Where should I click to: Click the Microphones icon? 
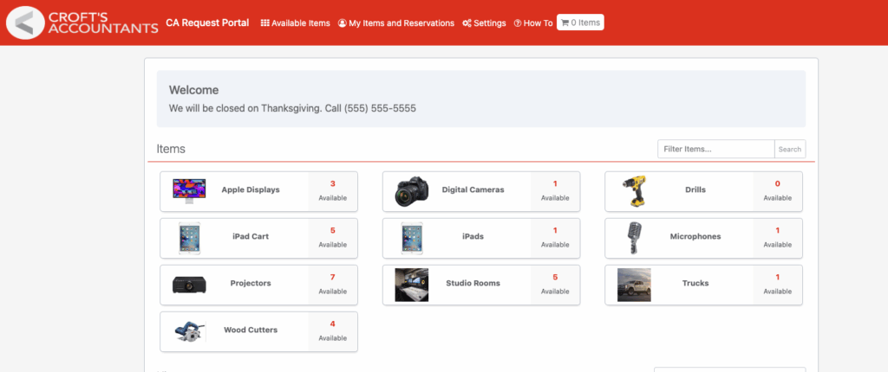pos(634,238)
